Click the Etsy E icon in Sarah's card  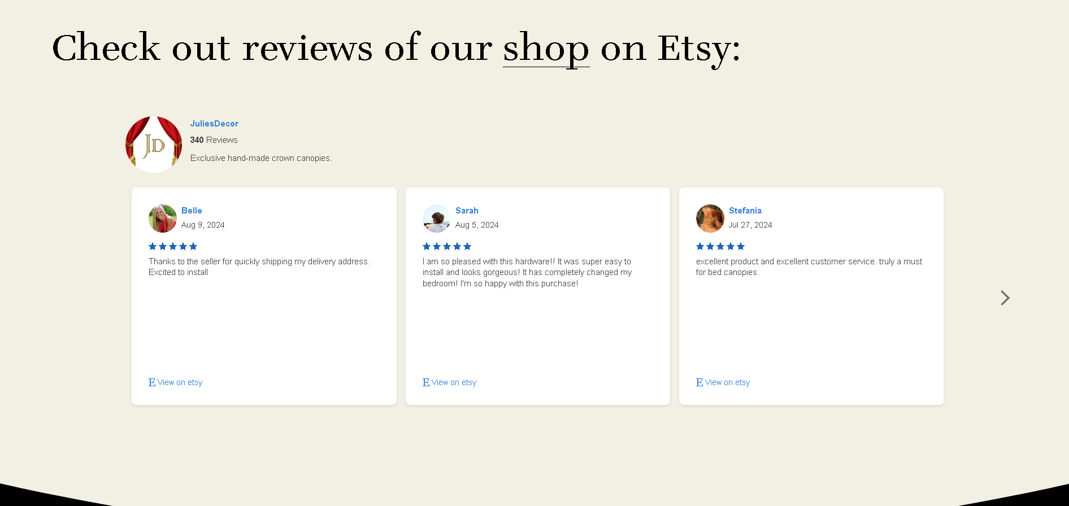point(426,382)
